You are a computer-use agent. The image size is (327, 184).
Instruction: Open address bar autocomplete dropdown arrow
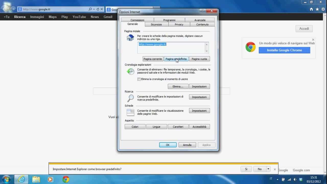[94, 9]
